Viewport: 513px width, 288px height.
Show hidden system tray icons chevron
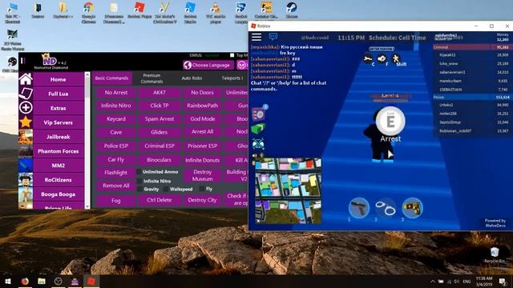433,281
